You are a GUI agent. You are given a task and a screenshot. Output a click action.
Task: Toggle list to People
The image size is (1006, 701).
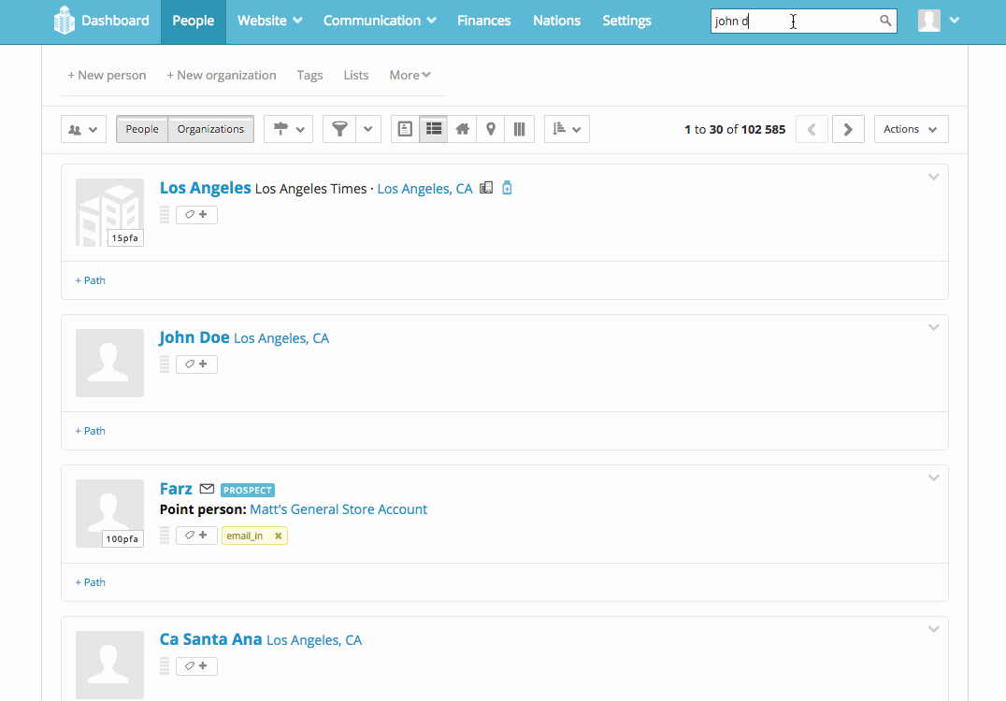(x=142, y=129)
